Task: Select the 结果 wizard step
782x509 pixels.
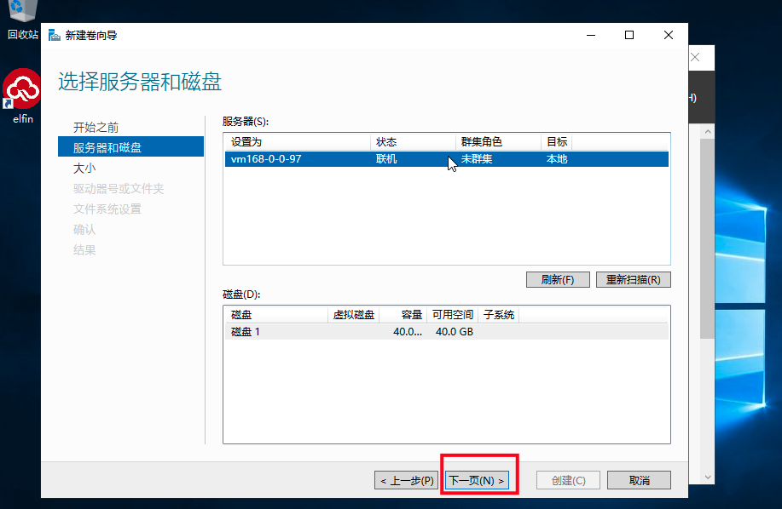Action: pyautogui.click(x=84, y=249)
